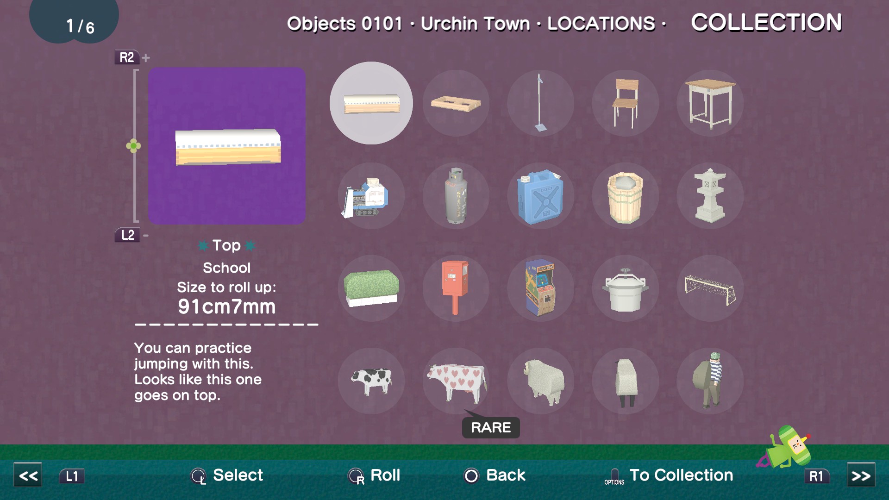Select the red postbox object
Image resolution: width=889 pixels, height=500 pixels.
pos(456,288)
